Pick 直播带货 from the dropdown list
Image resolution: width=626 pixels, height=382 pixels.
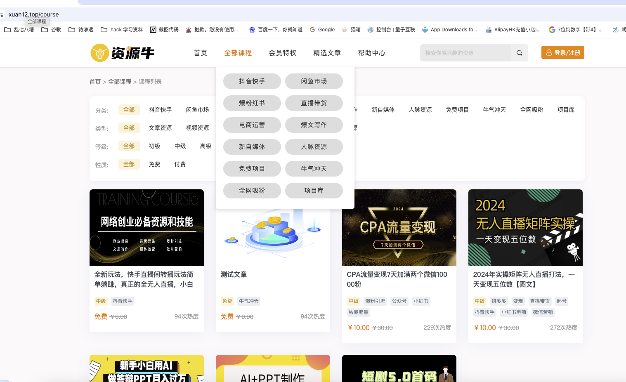314,103
